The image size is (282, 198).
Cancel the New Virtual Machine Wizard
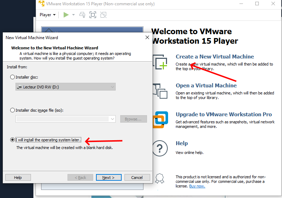pos(137,178)
